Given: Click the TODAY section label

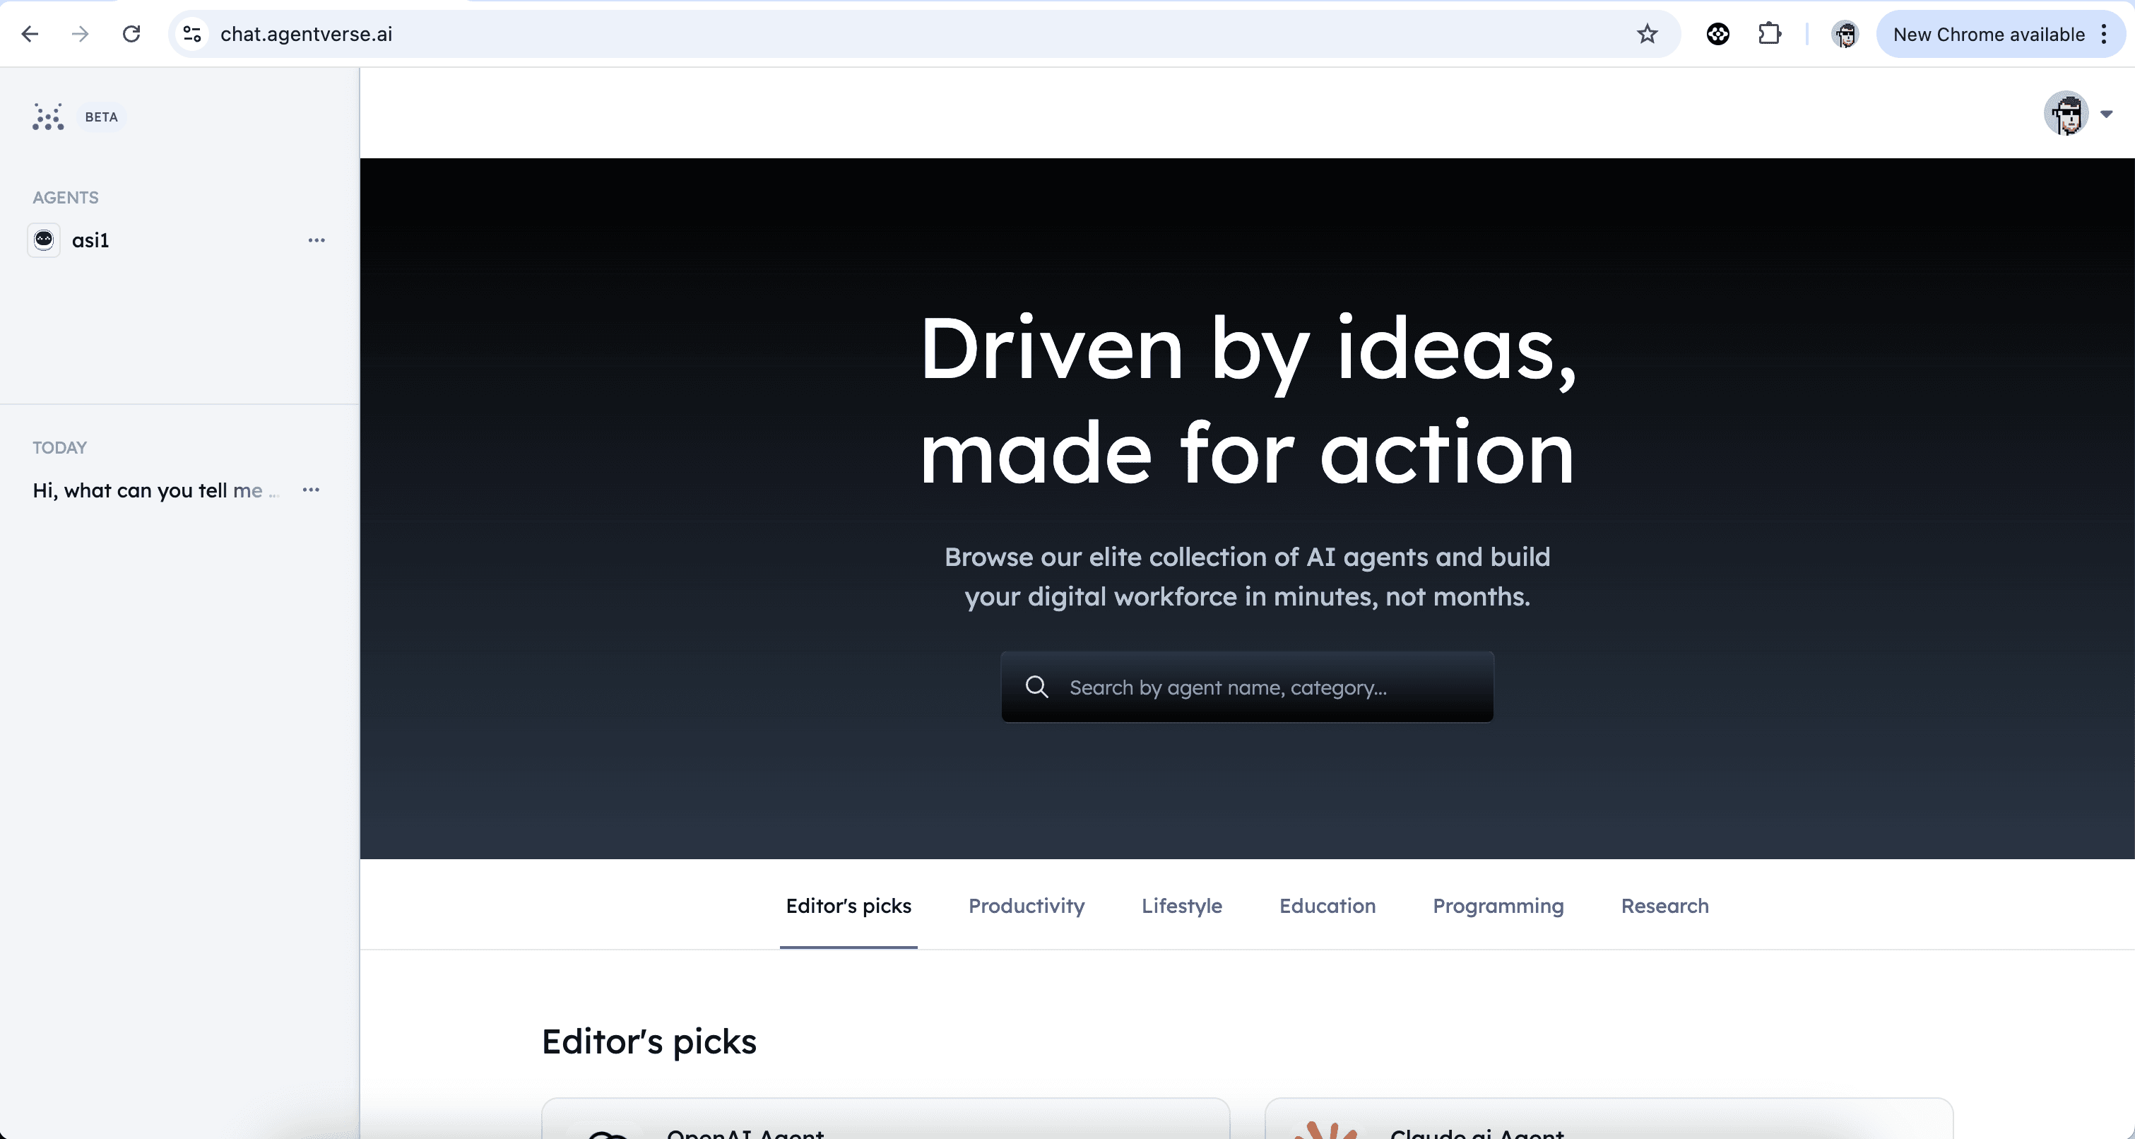Looking at the screenshot, I should click(x=59, y=448).
